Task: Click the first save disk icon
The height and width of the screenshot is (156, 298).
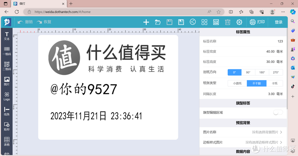Action: click(x=169, y=22)
